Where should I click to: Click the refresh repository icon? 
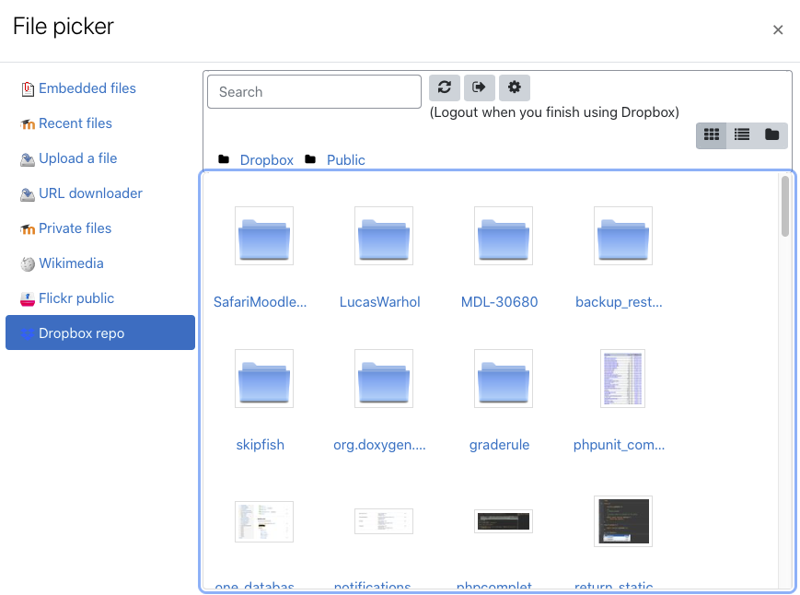coord(445,87)
